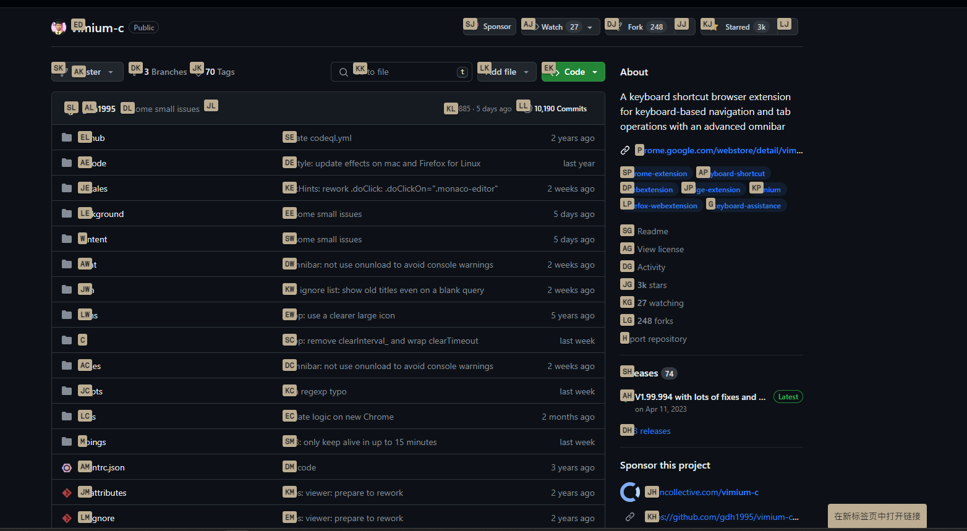Open the 'update effects on mac and Firefox' commit
Screen dimensions: 967x531
point(382,163)
